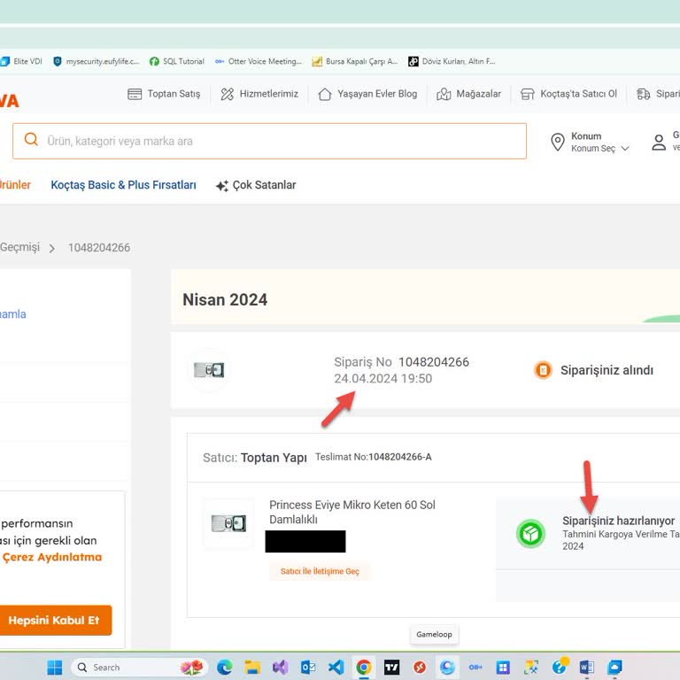Open Visual Studio Code from taskbar

coord(336,667)
